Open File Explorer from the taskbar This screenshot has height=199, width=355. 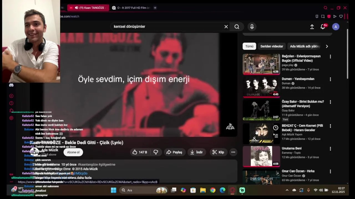tap(203, 190)
